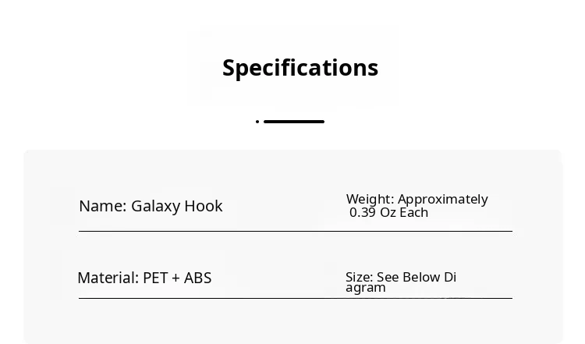
Task: Click the black underline bar below Specifications
Action: click(x=294, y=122)
